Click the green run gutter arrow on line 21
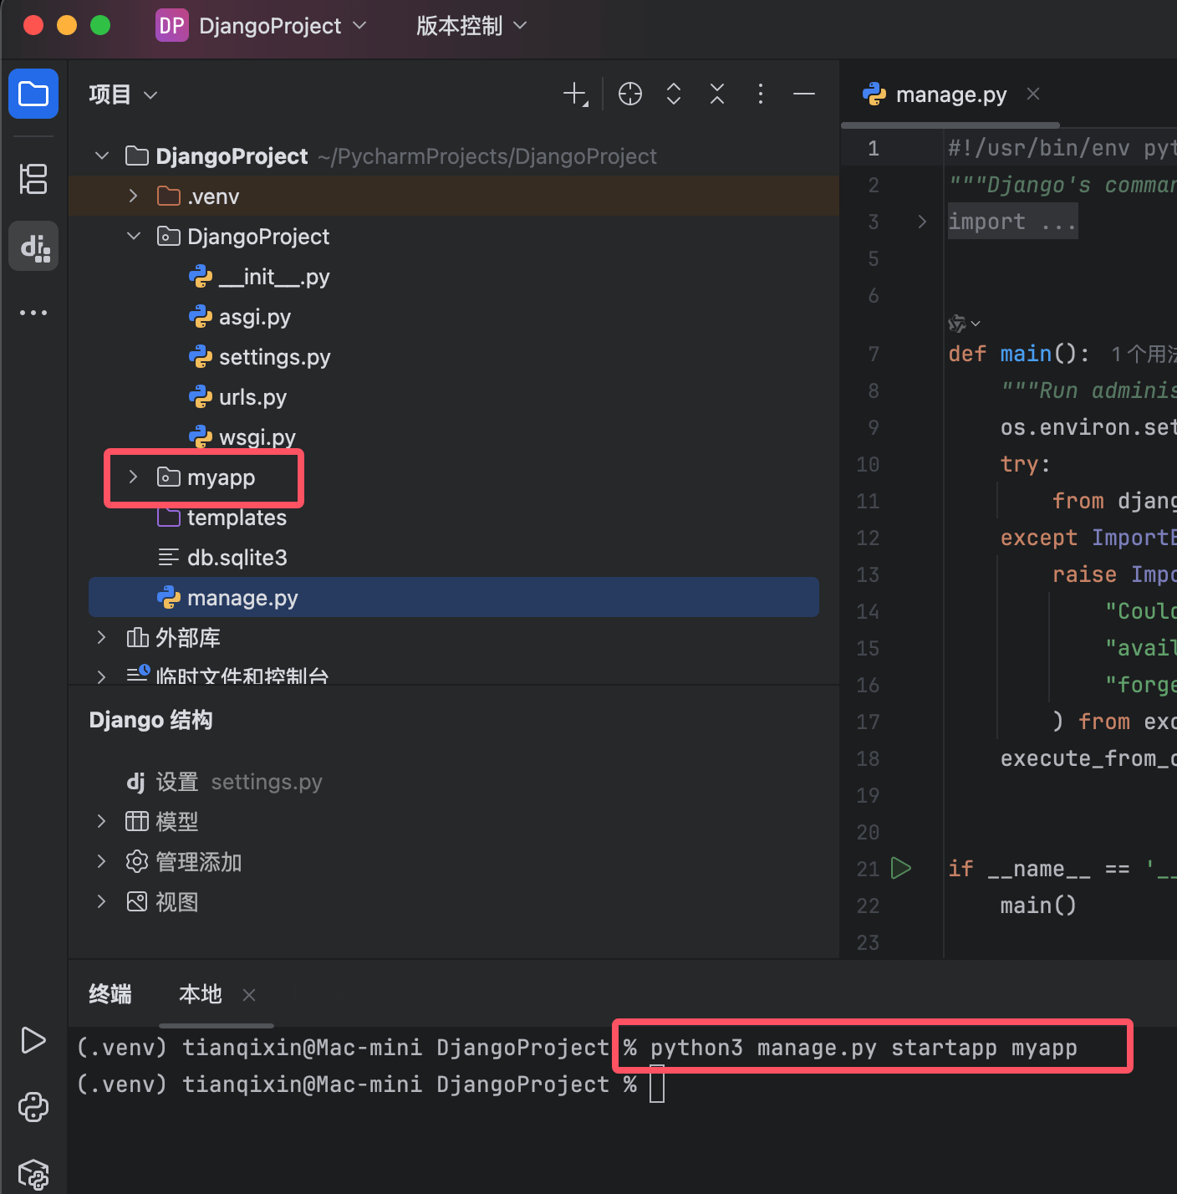This screenshot has width=1177, height=1194. click(x=900, y=868)
